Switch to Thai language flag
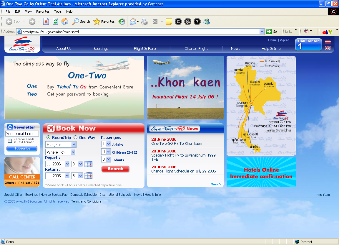339x245 pixels. coord(328,42)
